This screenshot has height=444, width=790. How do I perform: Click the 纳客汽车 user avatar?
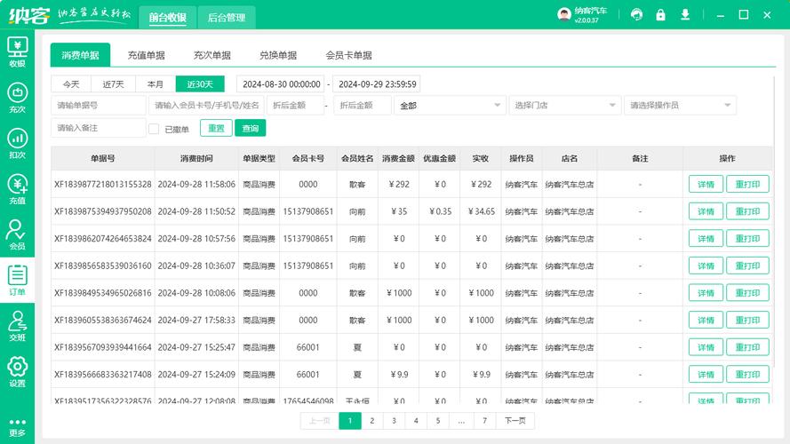pos(563,14)
